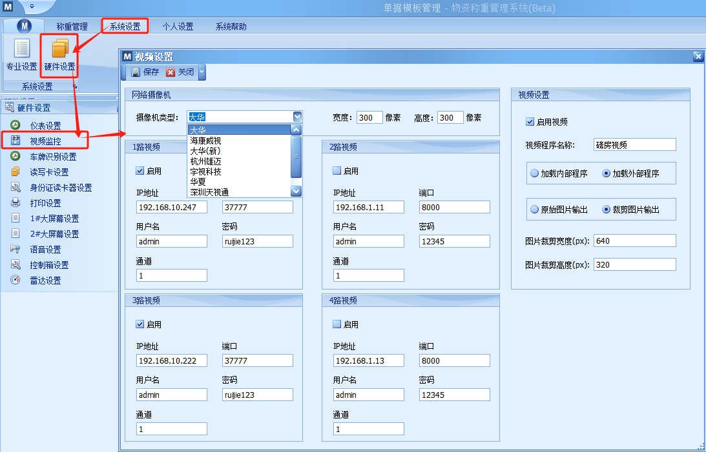Select 宇视科技 from camera type list
This screenshot has width=706, height=452.
(205, 172)
